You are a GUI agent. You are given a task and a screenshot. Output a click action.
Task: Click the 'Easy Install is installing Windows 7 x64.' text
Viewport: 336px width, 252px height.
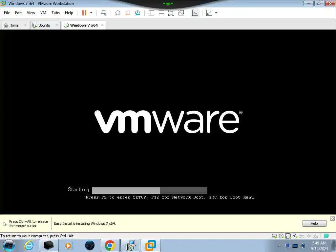(85, 223)
